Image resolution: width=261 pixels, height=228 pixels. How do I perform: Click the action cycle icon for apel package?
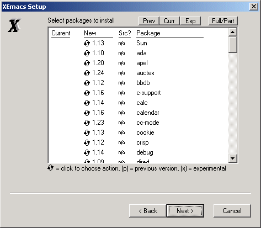(x=87, y=63)
